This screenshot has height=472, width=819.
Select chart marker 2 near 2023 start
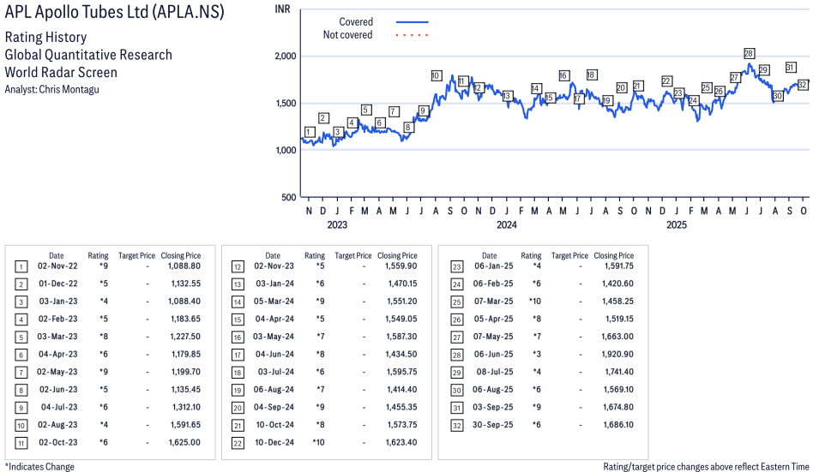pyautogui.click(x=323, y=117)
